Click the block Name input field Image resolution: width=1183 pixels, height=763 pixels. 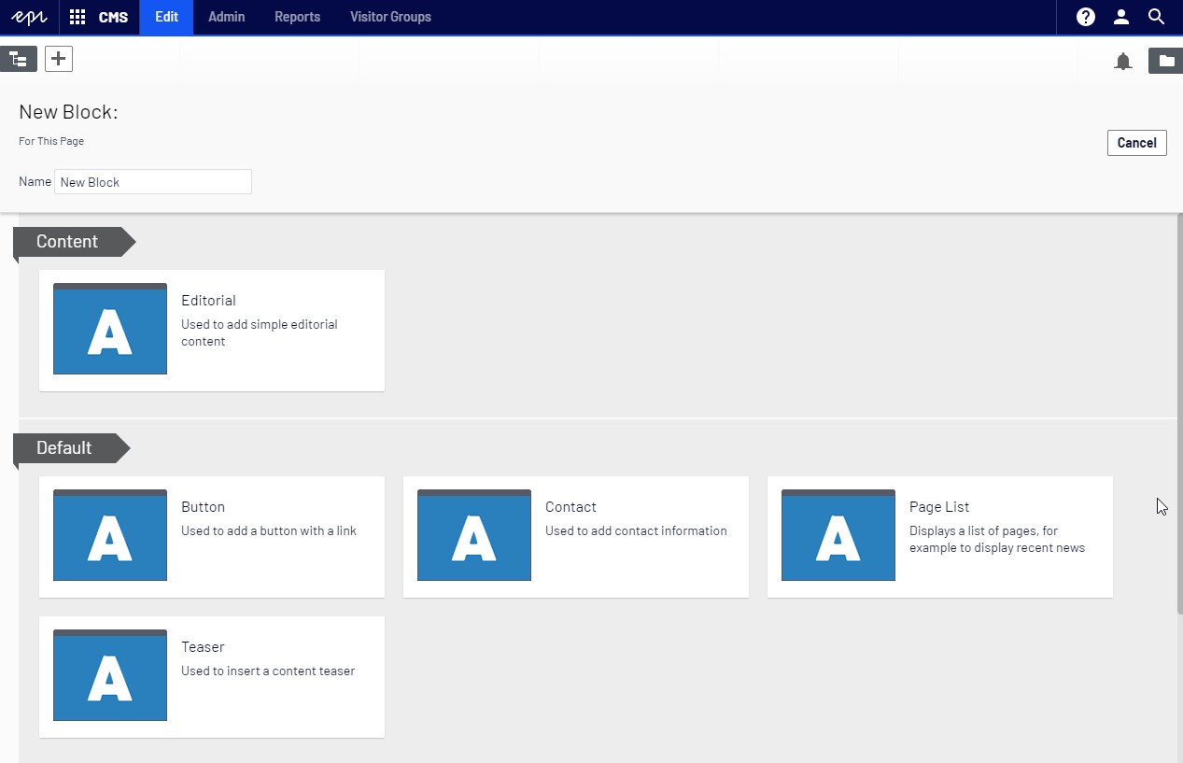(153, 182)
